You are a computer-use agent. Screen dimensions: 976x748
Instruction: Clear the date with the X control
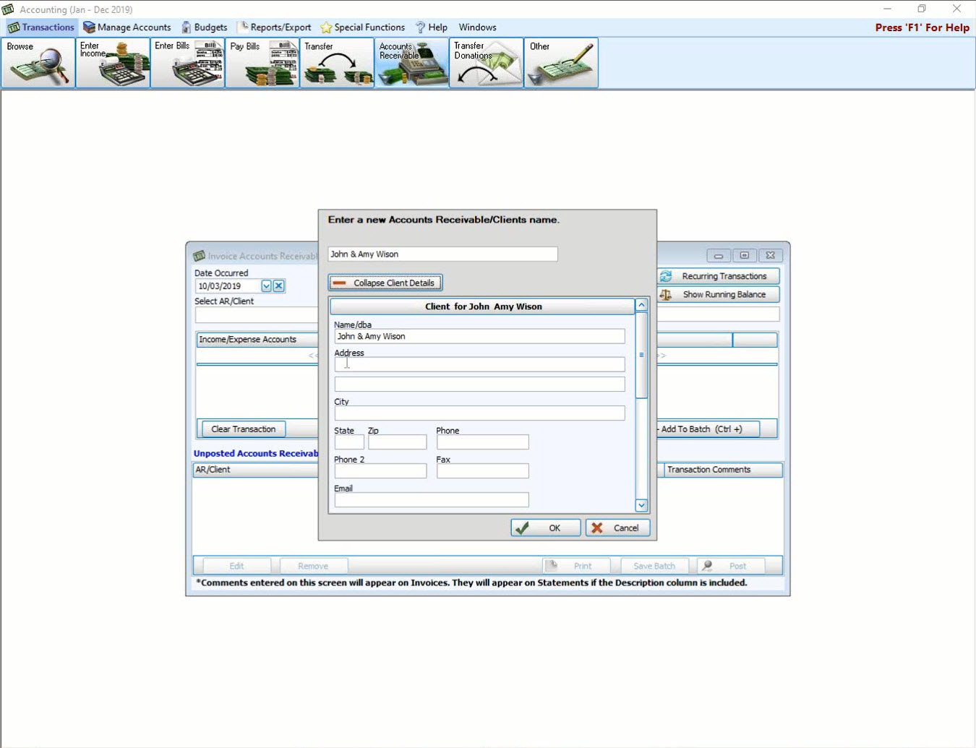[278, 285]
